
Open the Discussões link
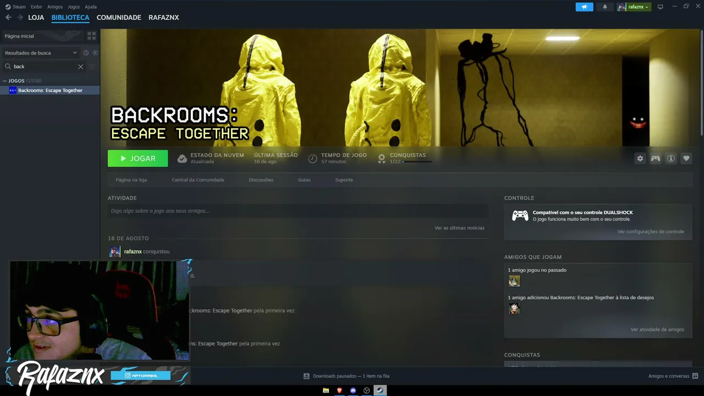pos(261,180)
